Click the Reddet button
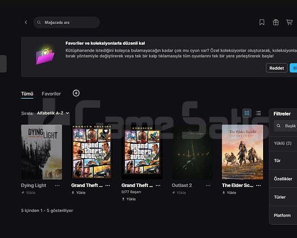This screenshot has height=238, width=297. pos(277,68)
